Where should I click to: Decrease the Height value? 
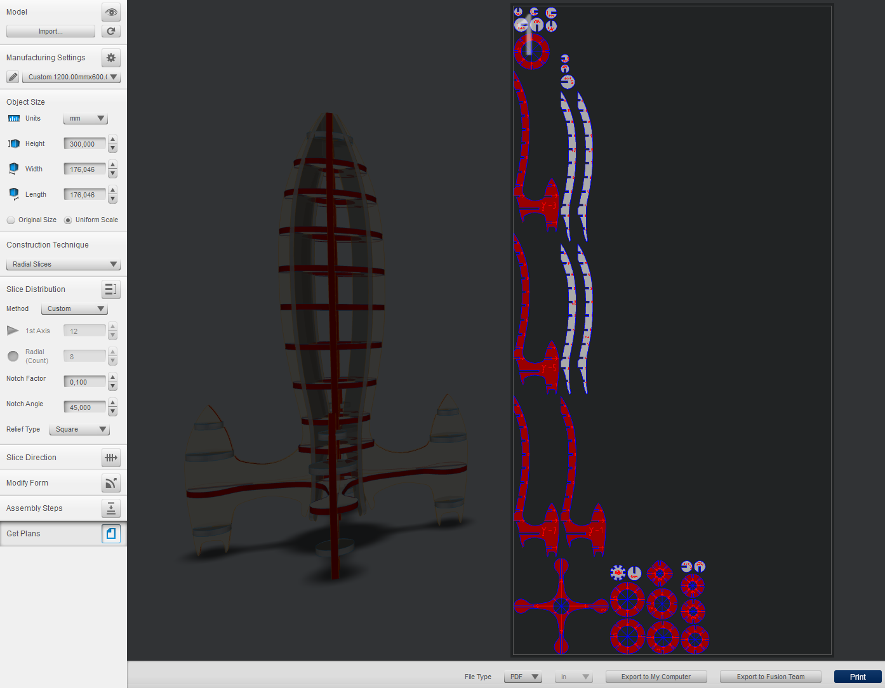pos(112,149)
